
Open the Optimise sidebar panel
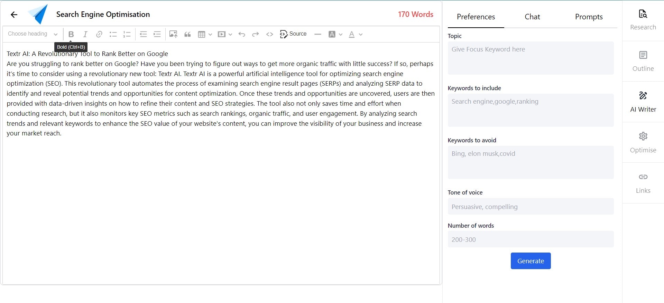[643, 143]
